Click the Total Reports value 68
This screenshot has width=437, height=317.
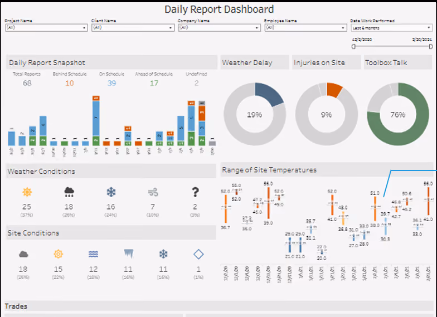pos(27,83)
